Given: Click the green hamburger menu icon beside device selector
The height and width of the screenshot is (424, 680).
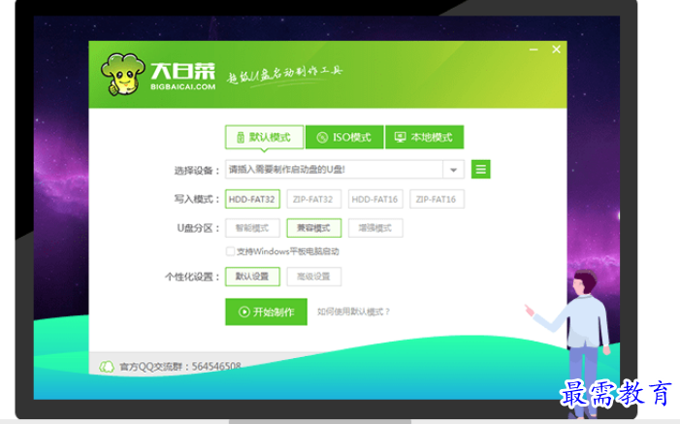Looking at the screenshot, I should click(x=480, y=169).
